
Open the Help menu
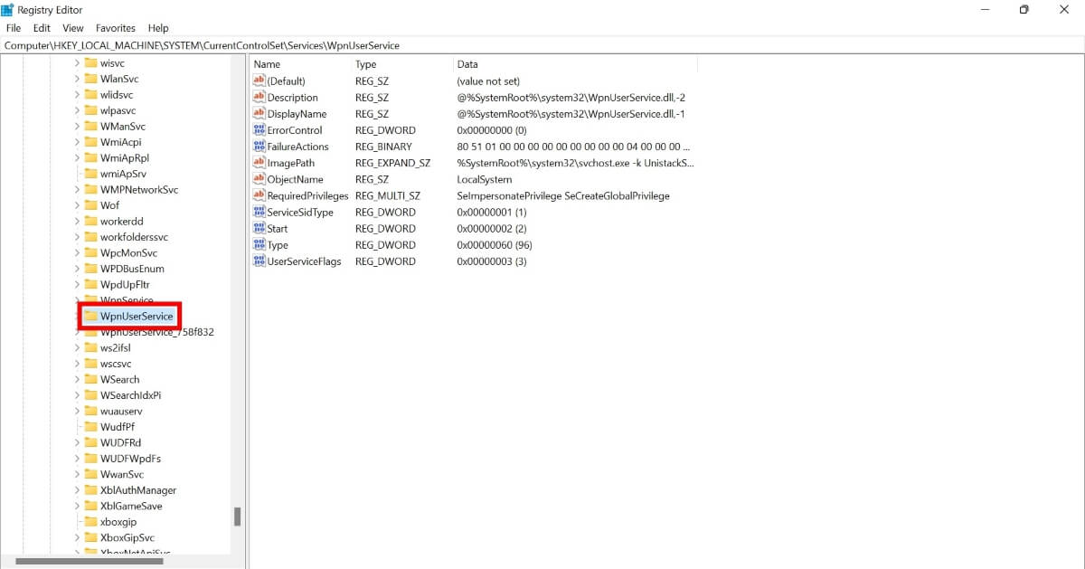pyautogui.click(x=158, y=27)
